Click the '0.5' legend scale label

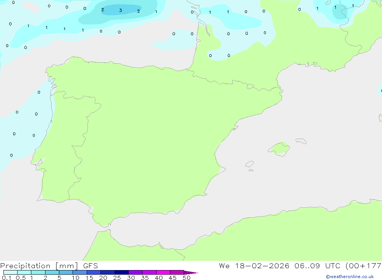click(21, 278)
